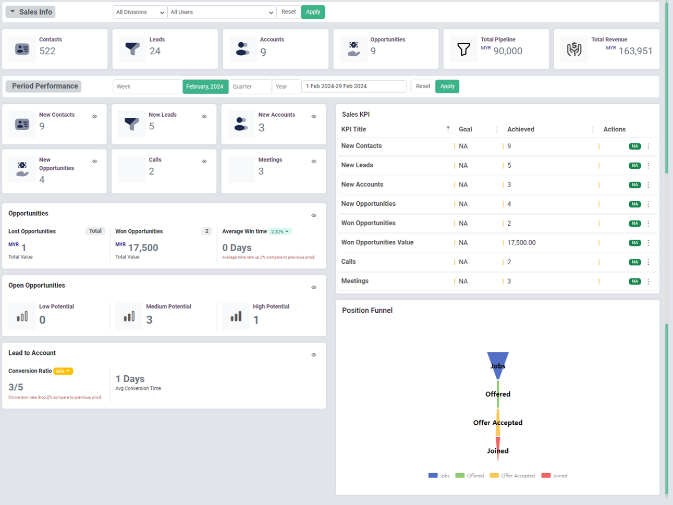Select the Quarter period tab
The height and width of the screenshot is (505, 673).
pos(250,87)
